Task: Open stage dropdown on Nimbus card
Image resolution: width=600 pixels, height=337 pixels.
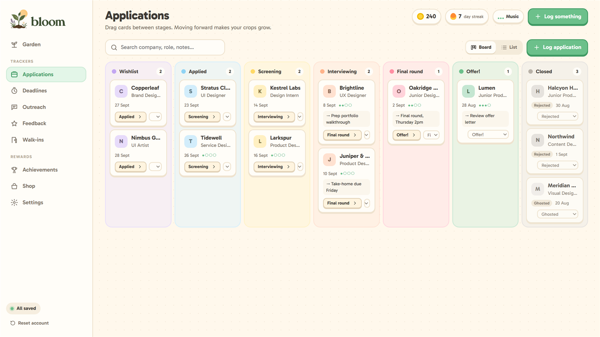Action: click(155, 167)
